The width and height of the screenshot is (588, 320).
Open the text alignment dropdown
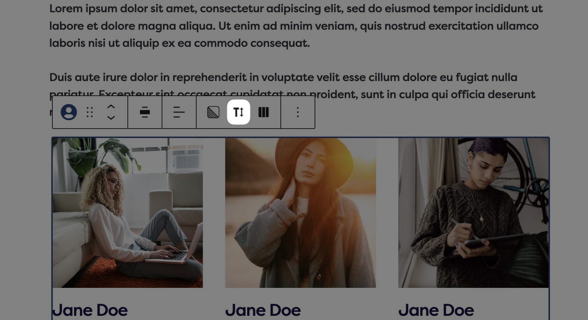coord(179,112)
